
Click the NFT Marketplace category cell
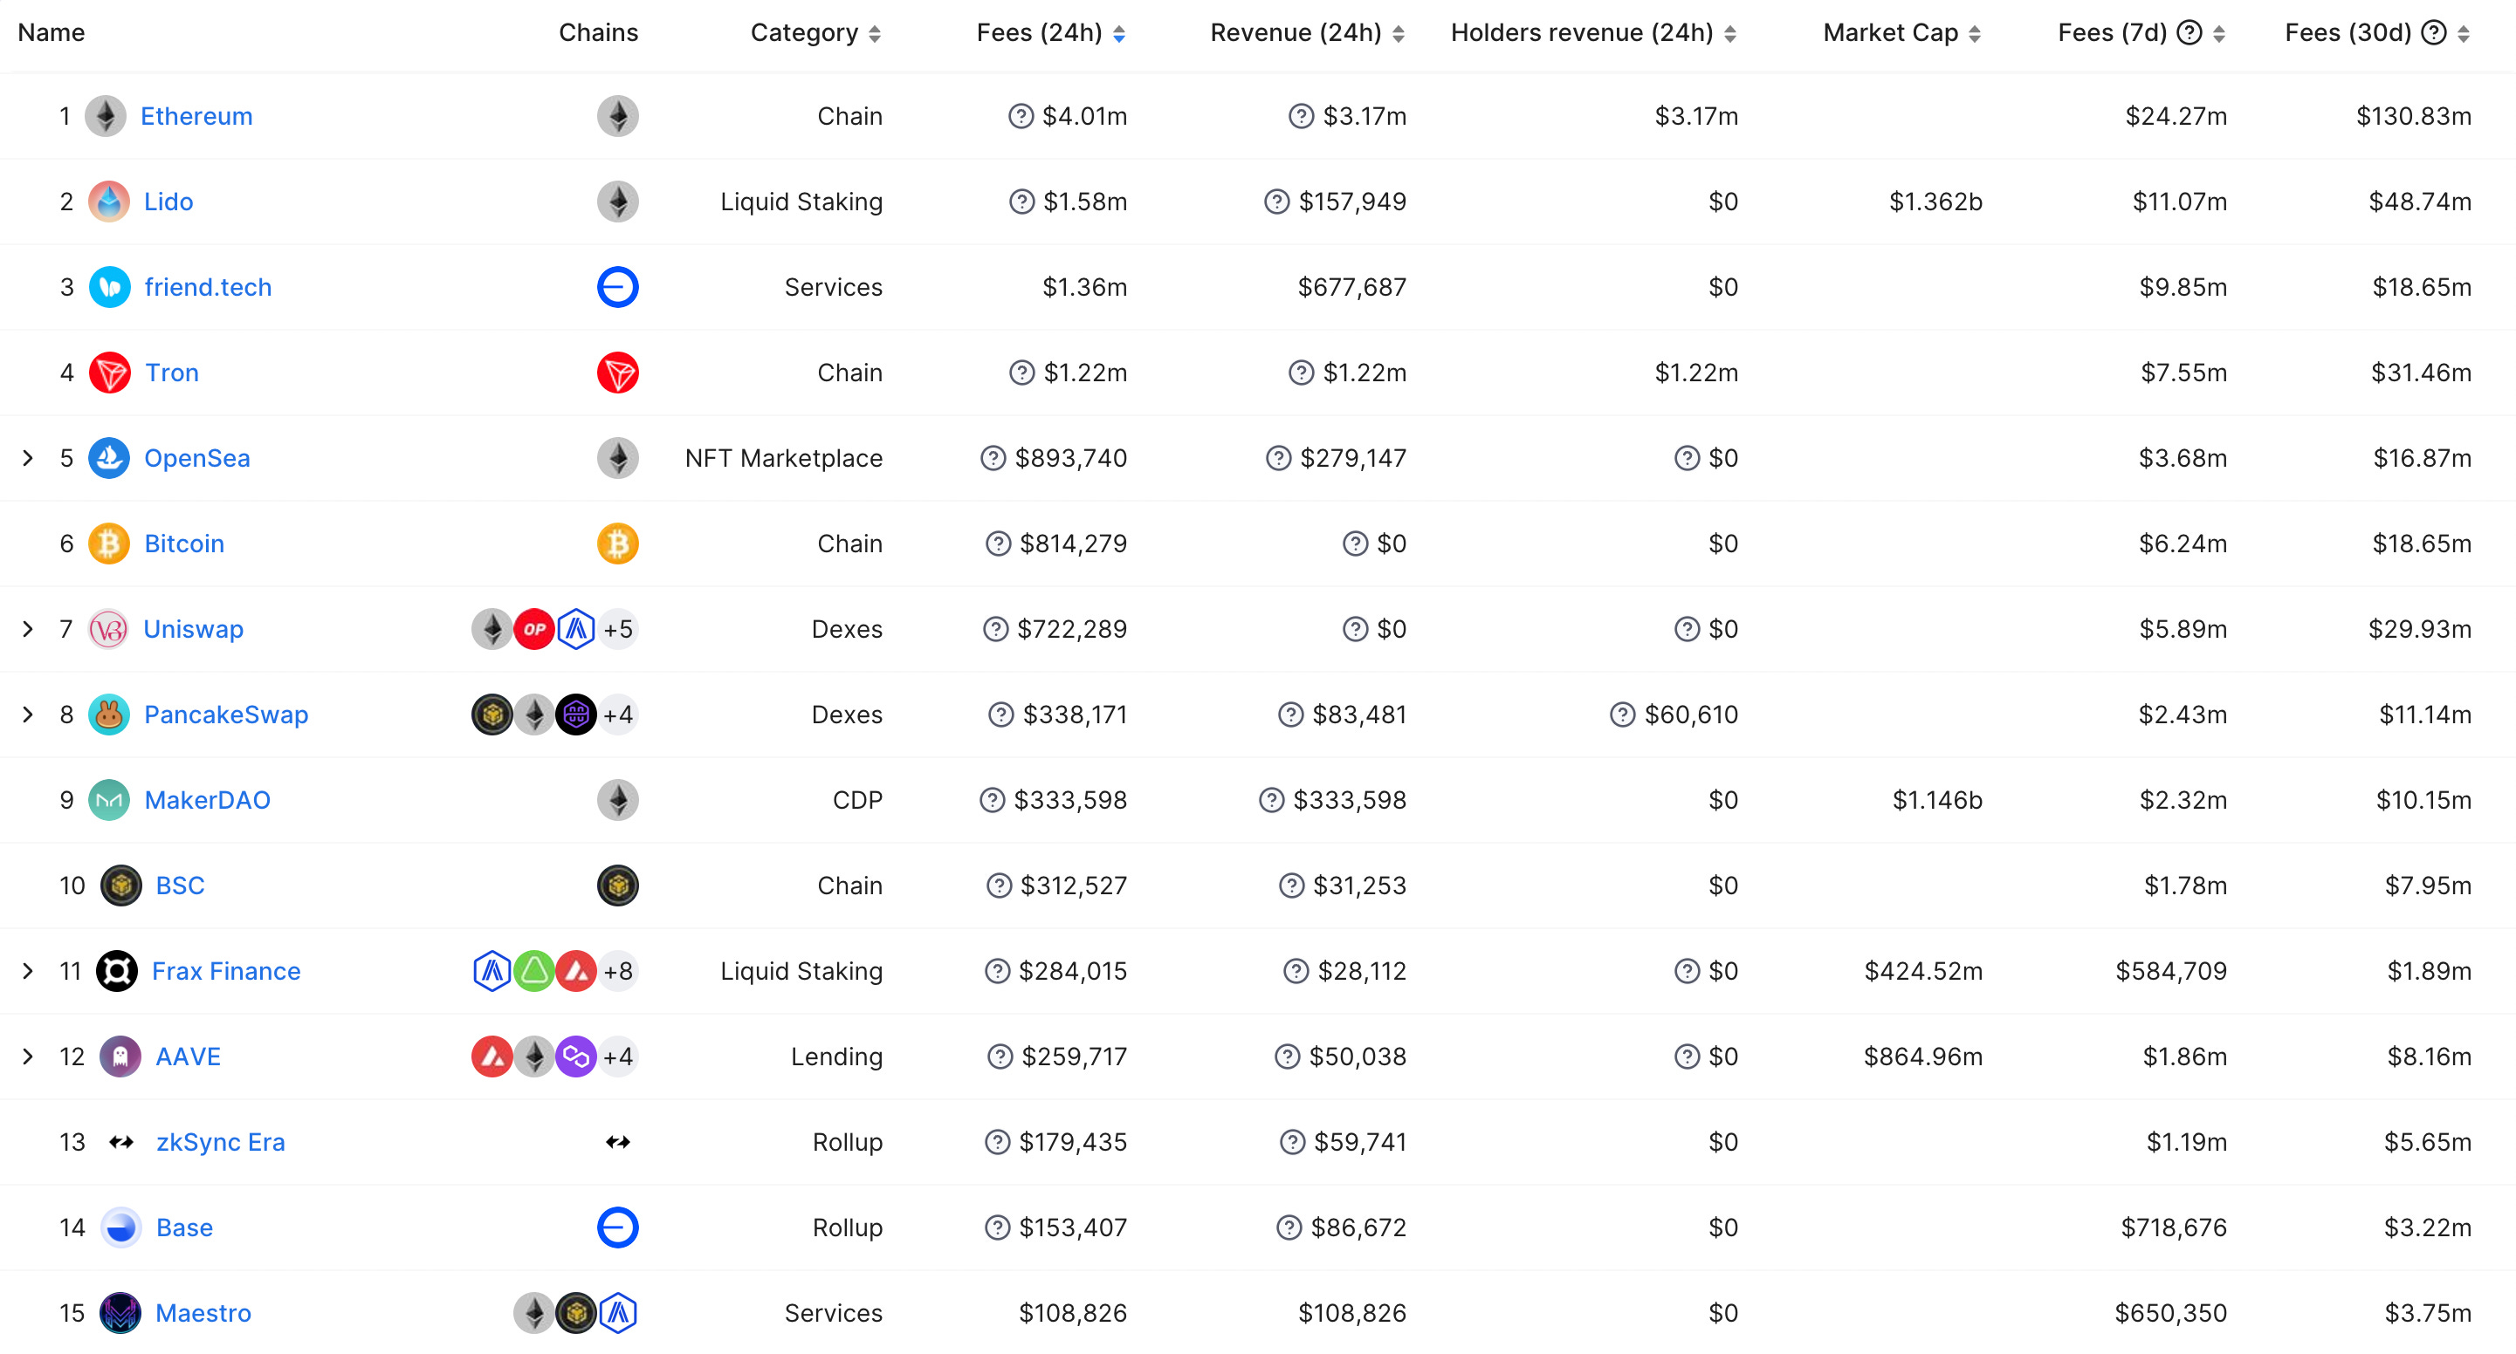(784, 458)
